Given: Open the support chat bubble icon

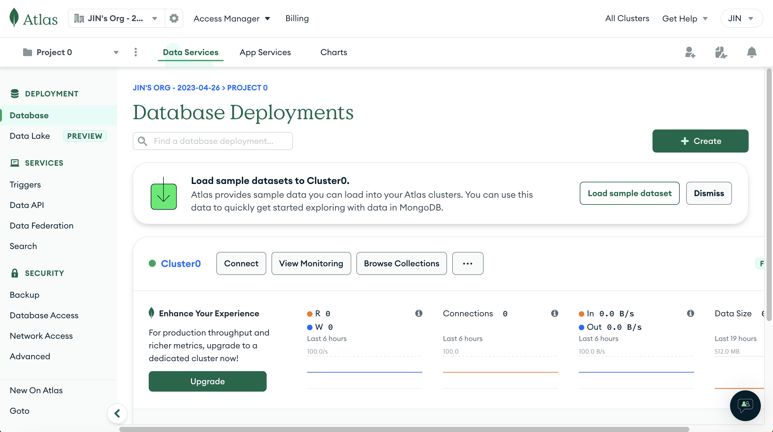Looking at the screenshot, I should pos(745,405).
